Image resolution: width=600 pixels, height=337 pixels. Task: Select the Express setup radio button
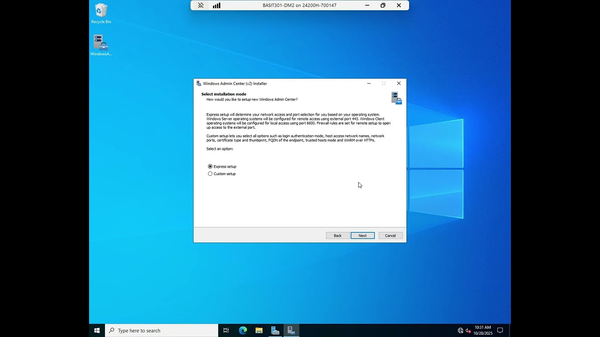click(x=210, y=167)
